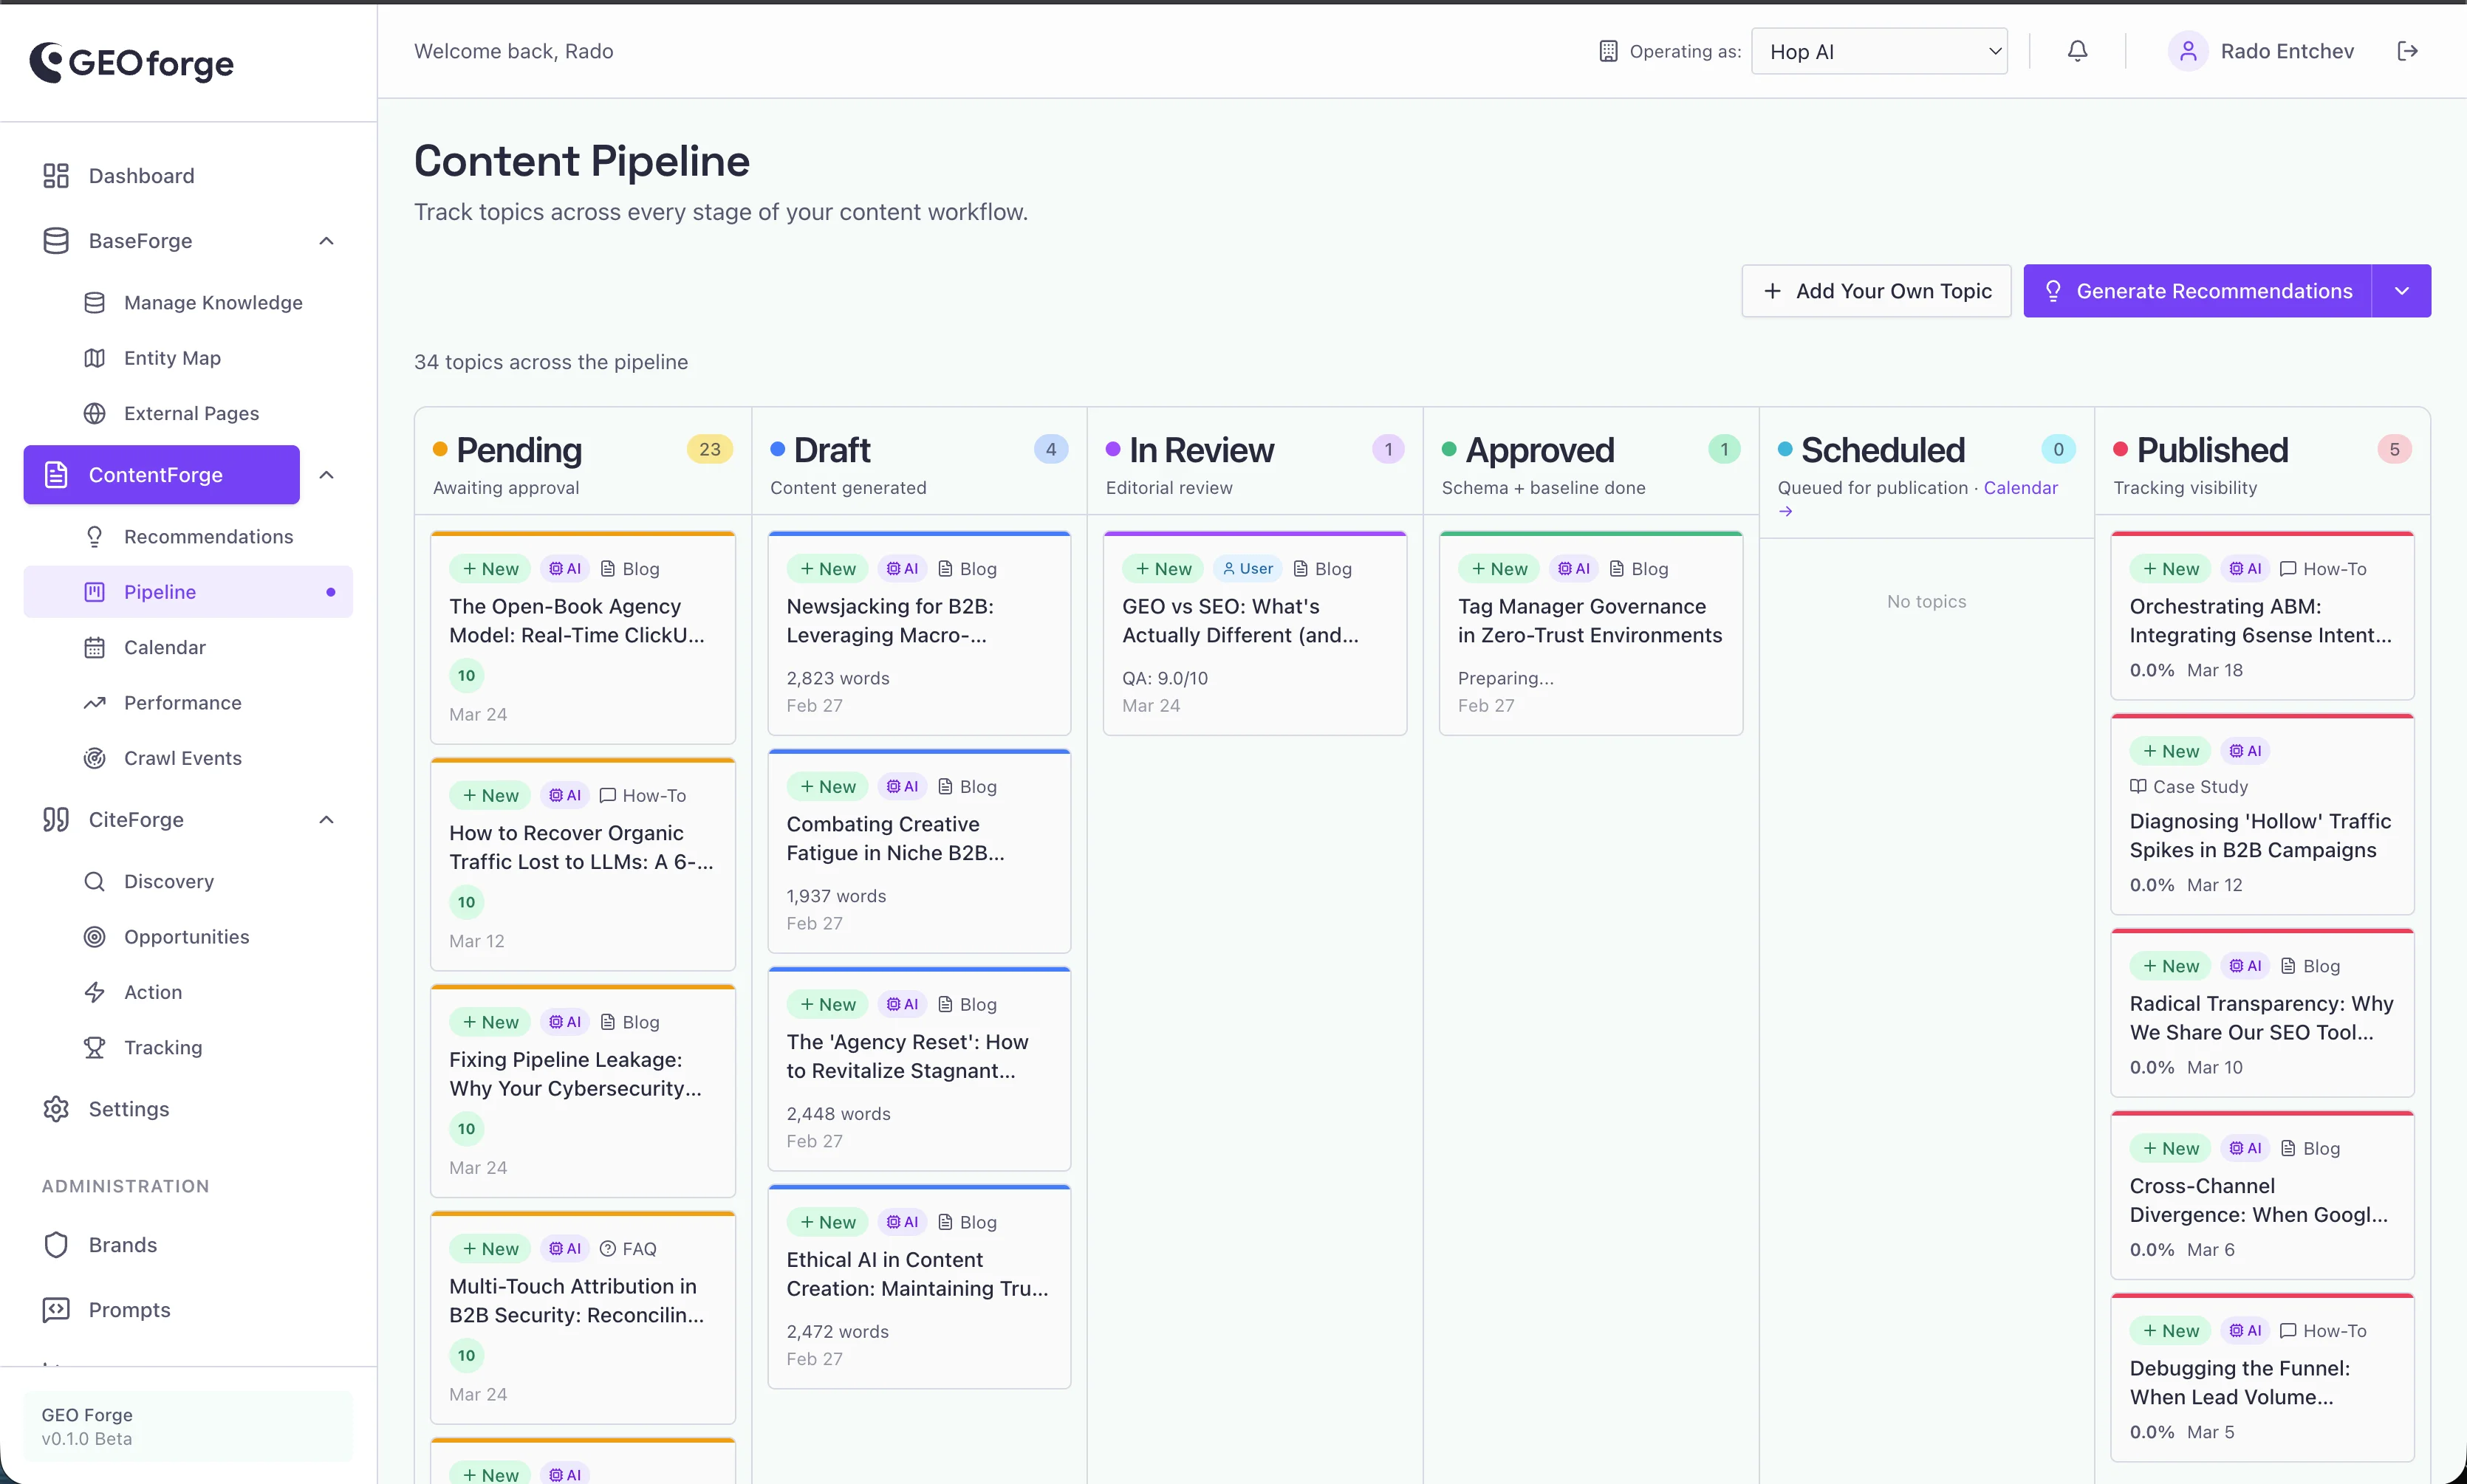Viewport: 2467px width, 1484px height.
Task: Go to Dashboard in the sidebar
Action: [x=140, y=175]
